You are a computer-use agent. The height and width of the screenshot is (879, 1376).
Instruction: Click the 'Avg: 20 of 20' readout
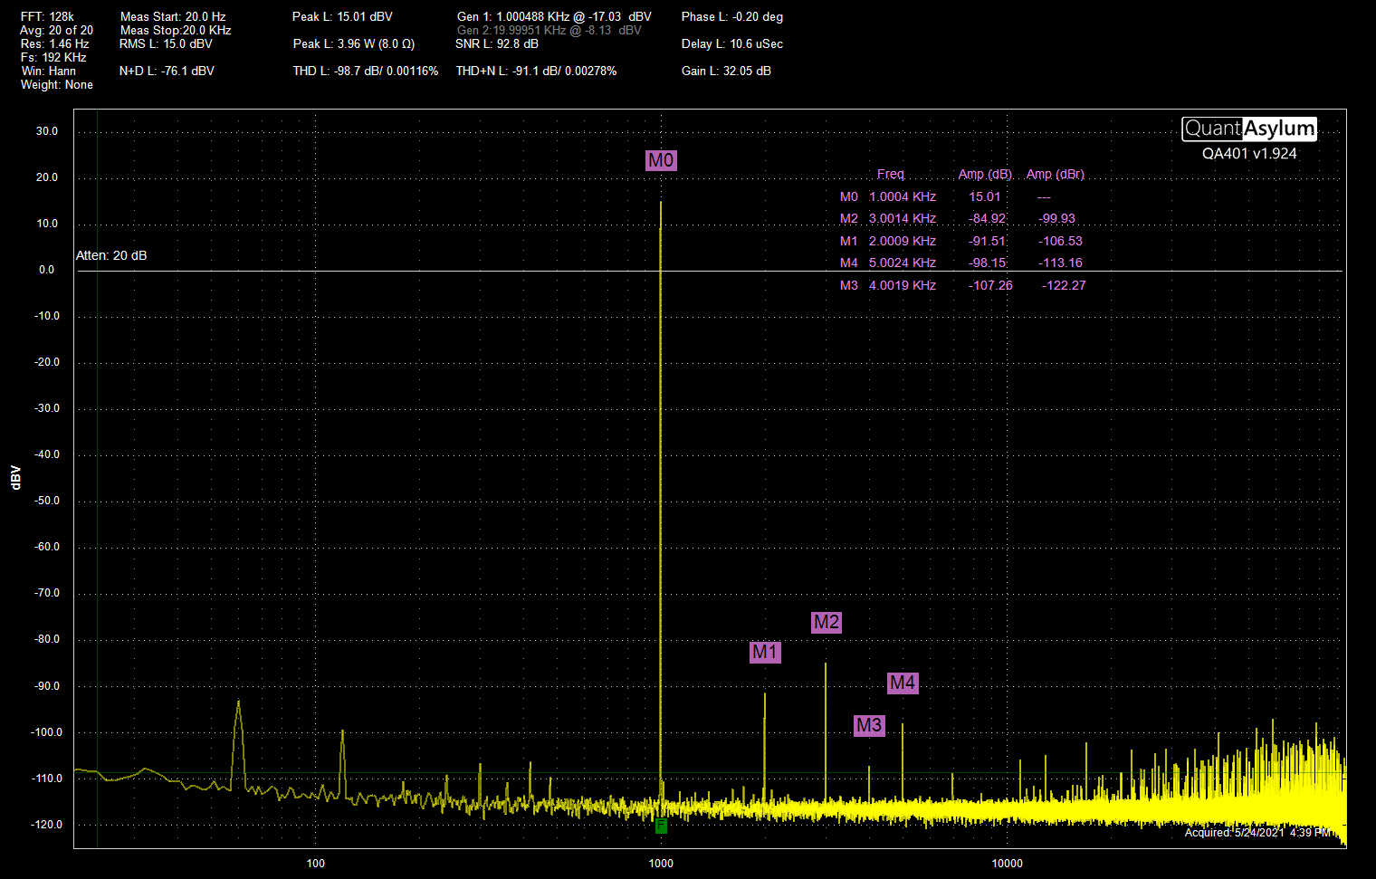56,30
